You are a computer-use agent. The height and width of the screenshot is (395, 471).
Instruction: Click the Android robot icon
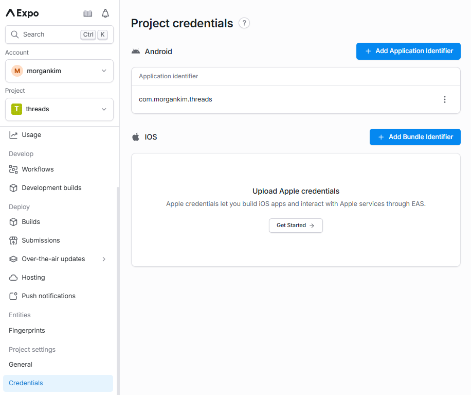(136, 51)
